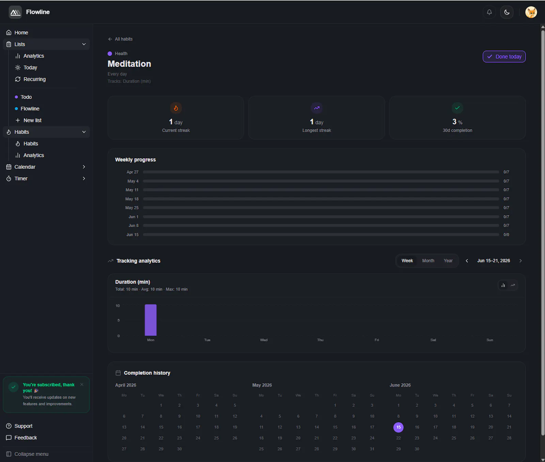Select May 15 in completion history
The image size is (545, 462).
(335, 427)
